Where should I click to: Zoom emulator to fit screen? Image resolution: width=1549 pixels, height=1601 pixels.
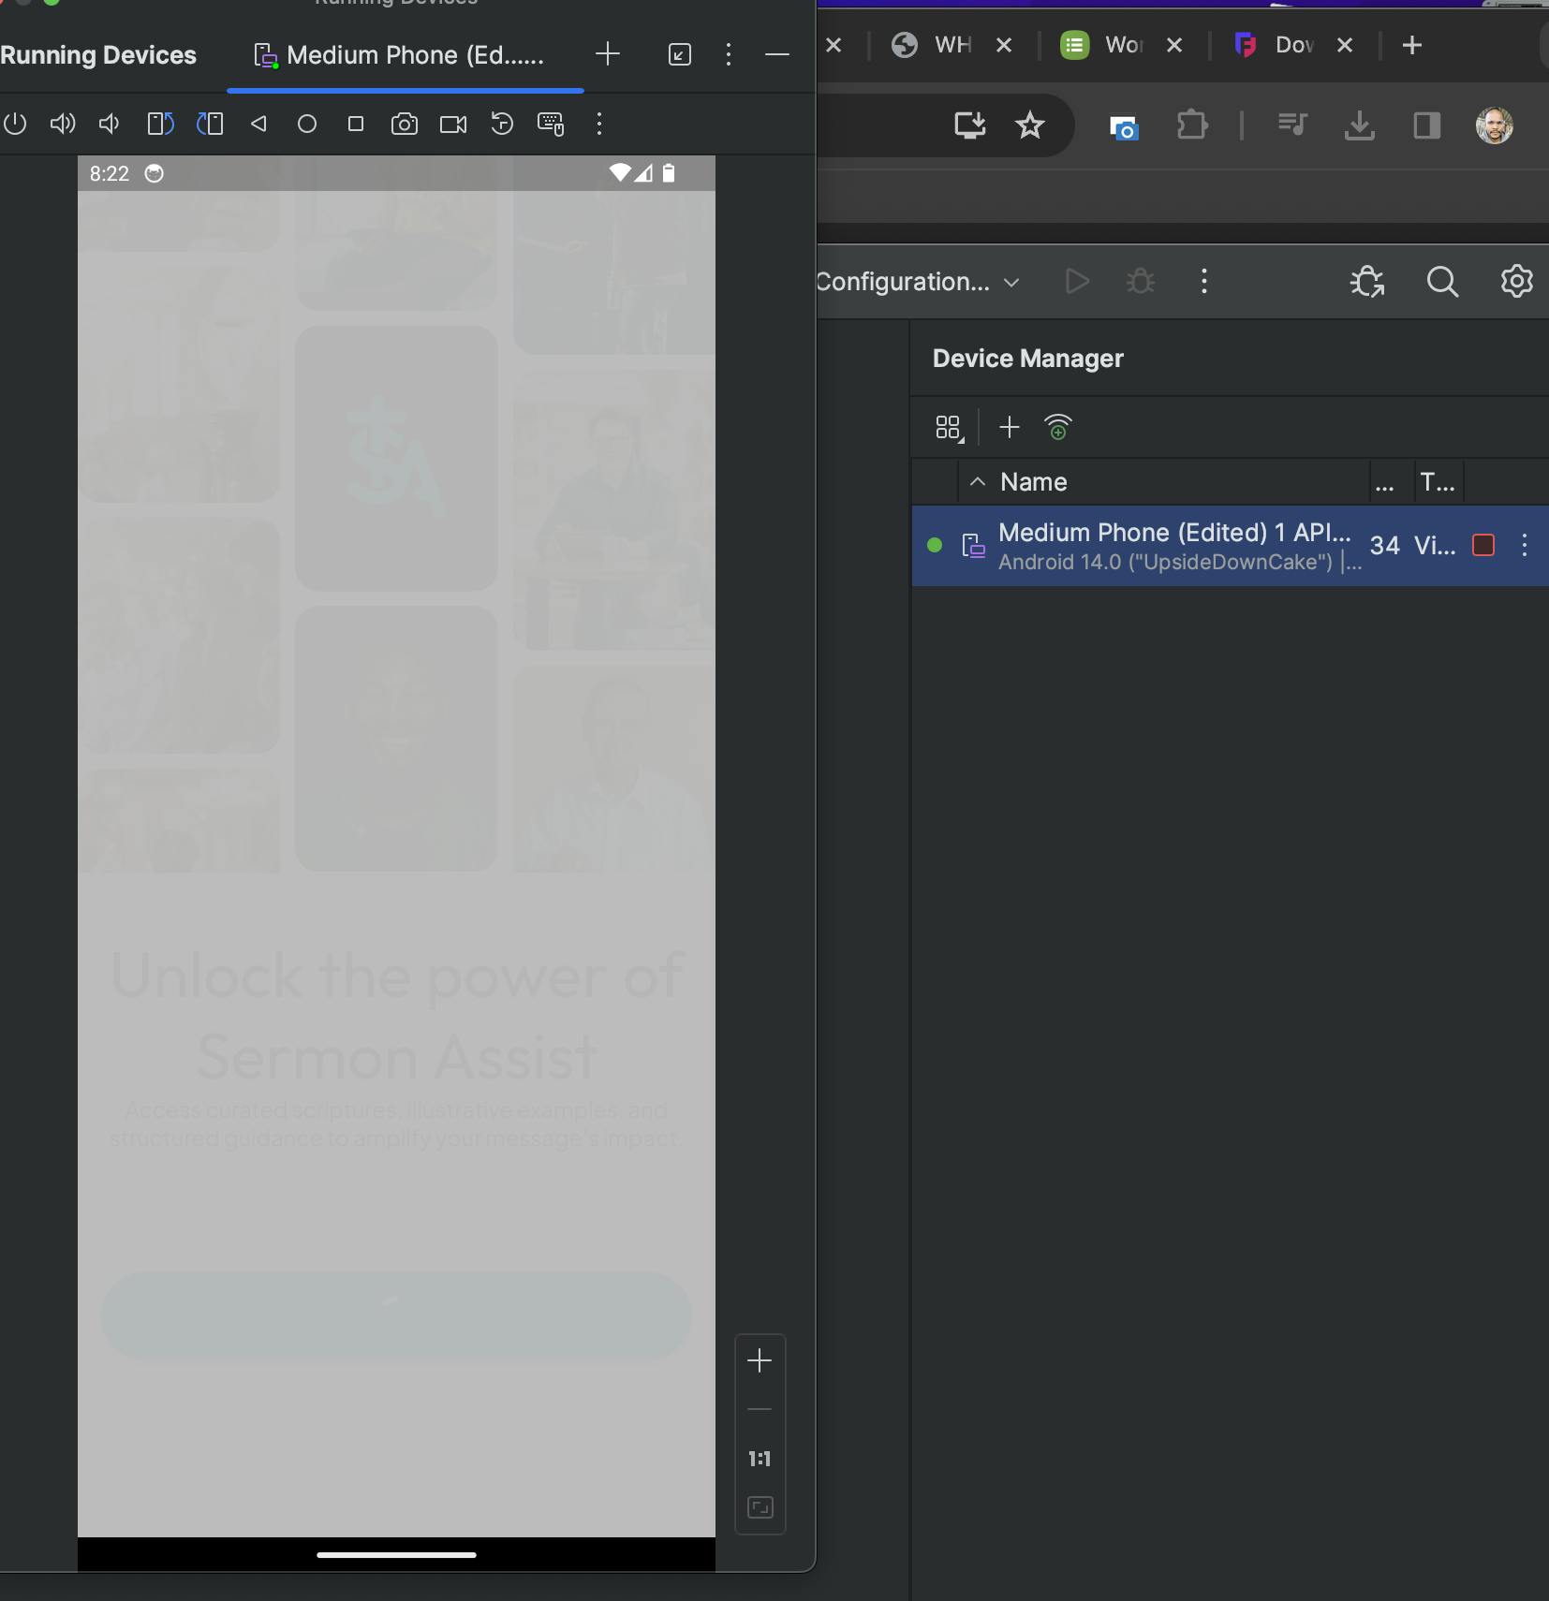coord(760,1507)
